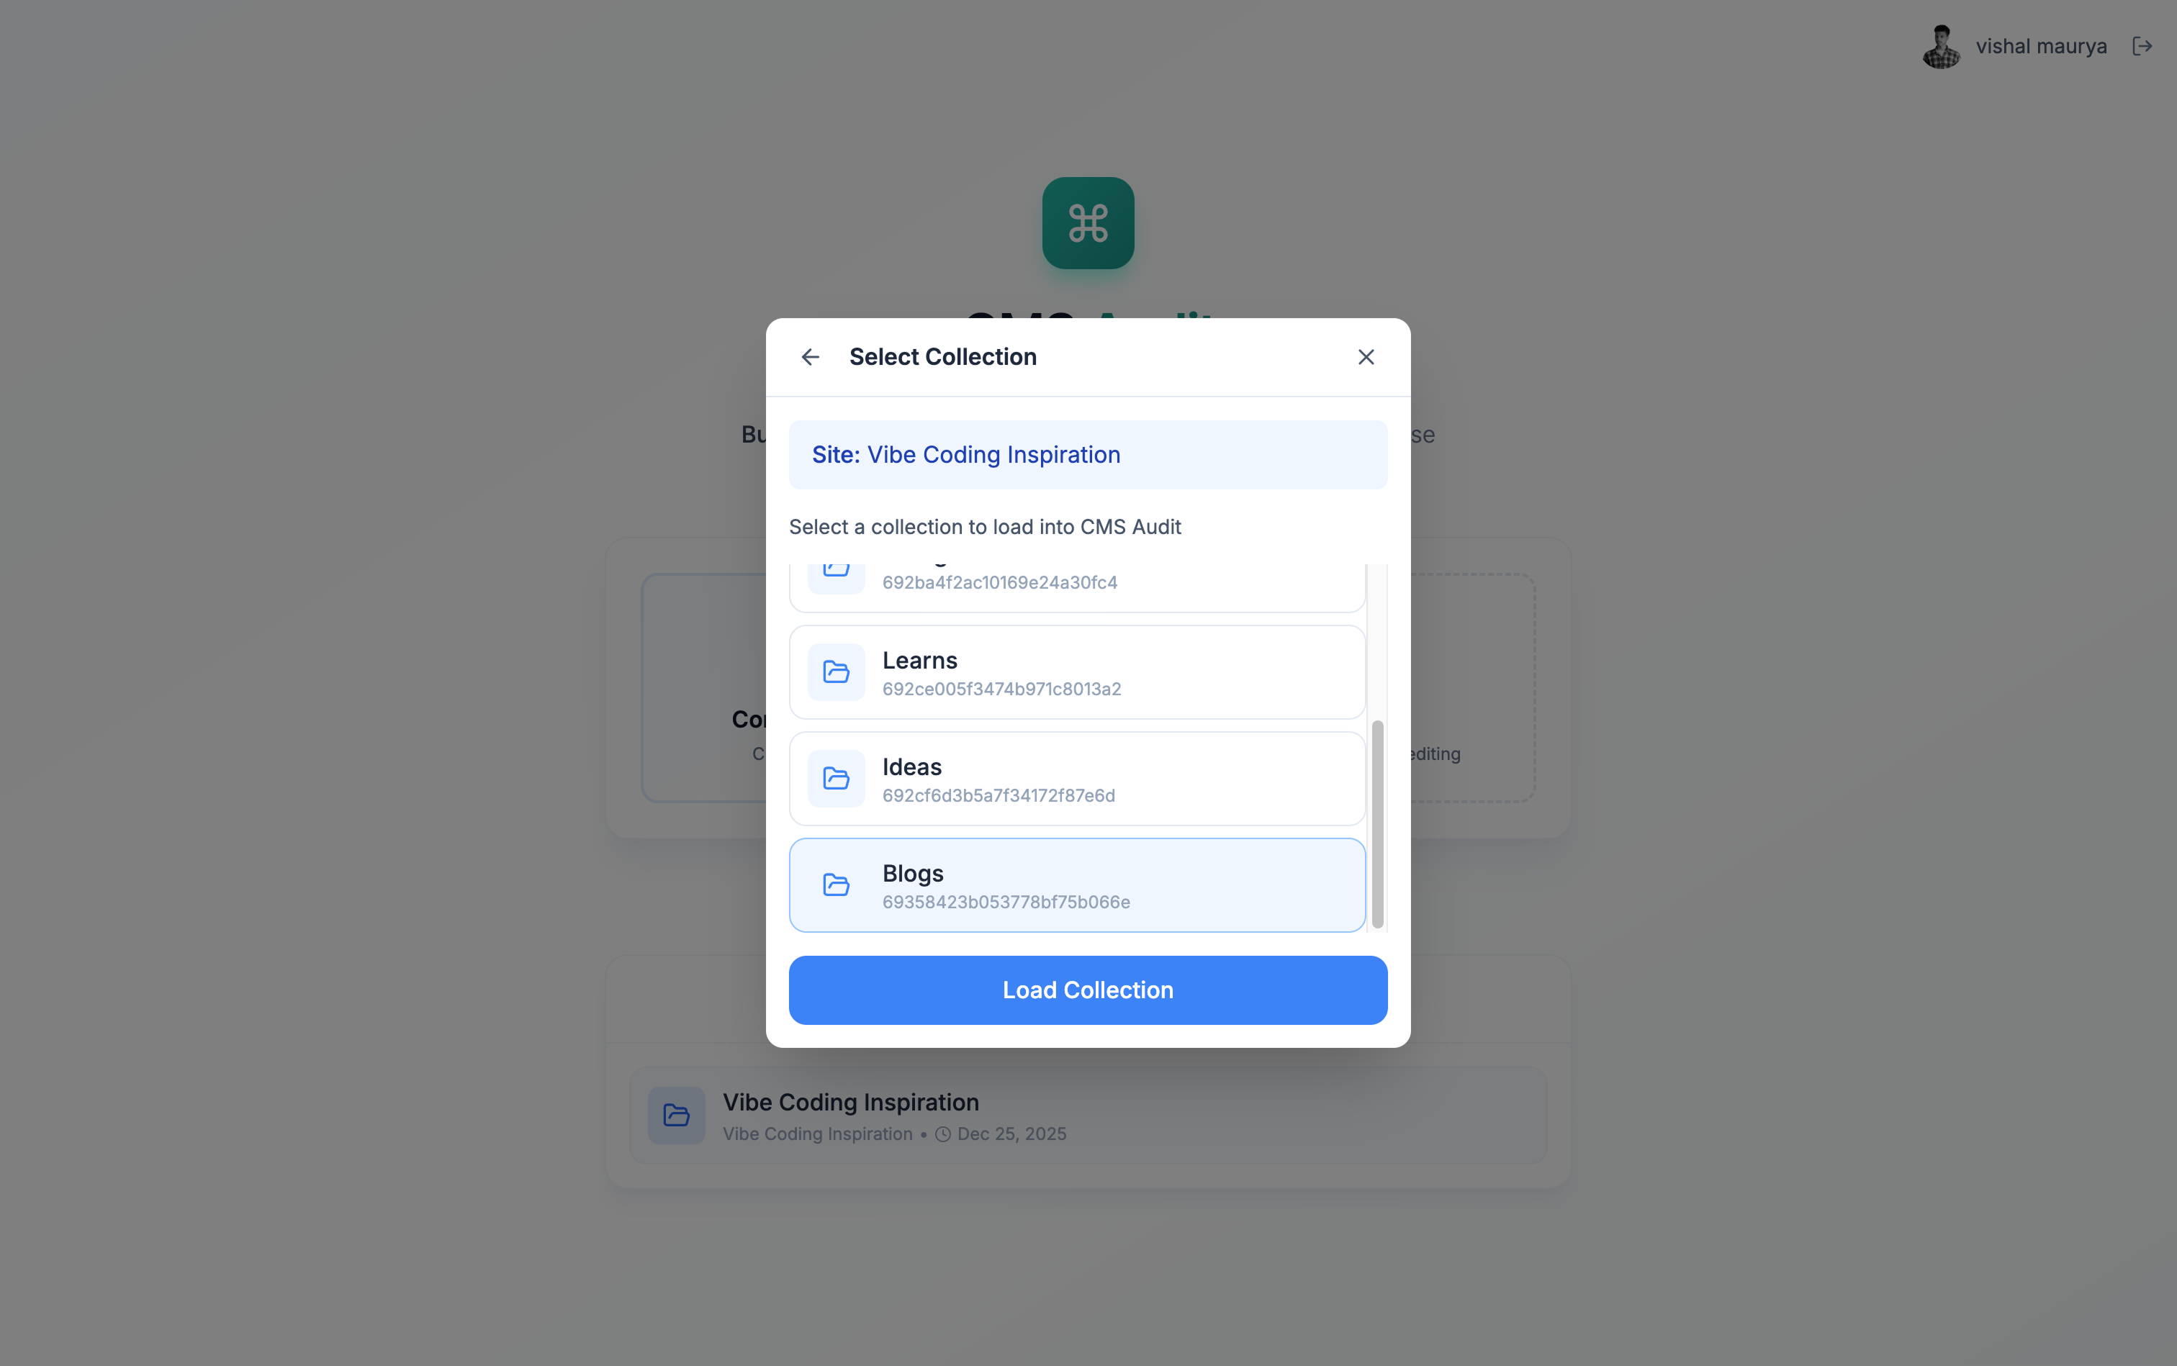Click the folder icon next to Learns

click(834, 671)
